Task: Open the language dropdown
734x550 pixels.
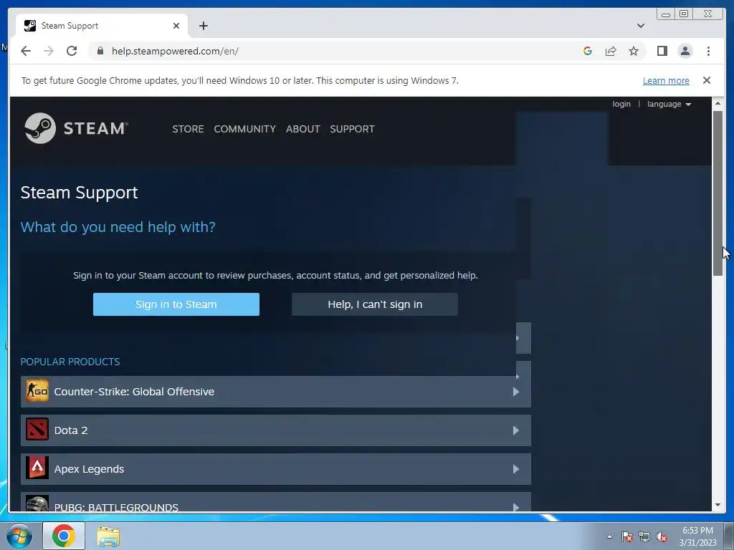Action: [x=669, y=104]
